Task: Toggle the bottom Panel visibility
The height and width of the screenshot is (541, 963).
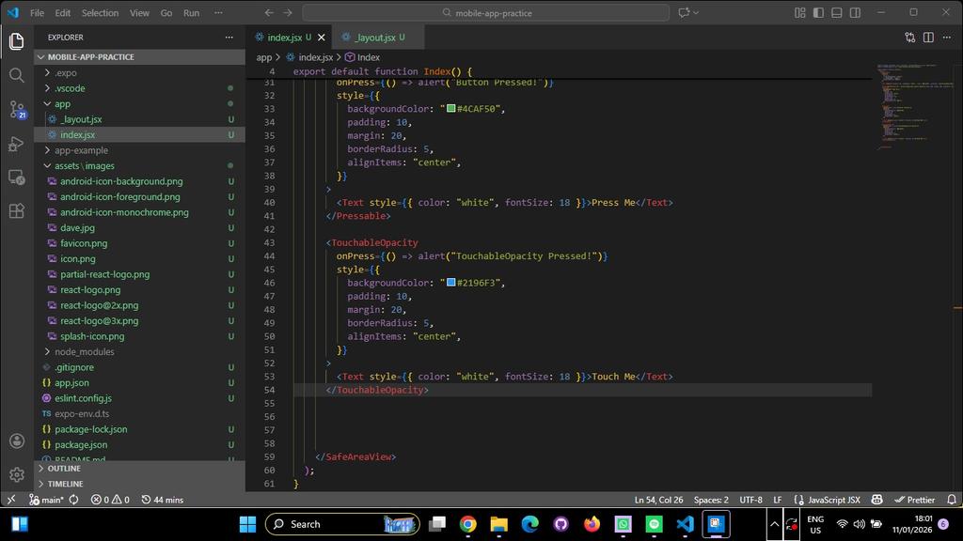Action: [x=836, y=13]
